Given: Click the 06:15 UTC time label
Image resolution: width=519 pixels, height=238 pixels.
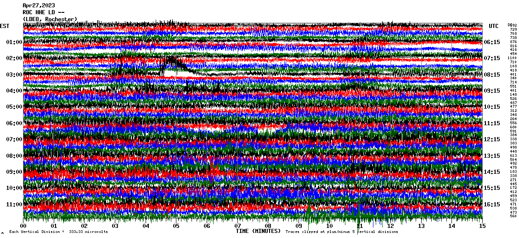Looking at the screenshot, I should tap(492, 42).
